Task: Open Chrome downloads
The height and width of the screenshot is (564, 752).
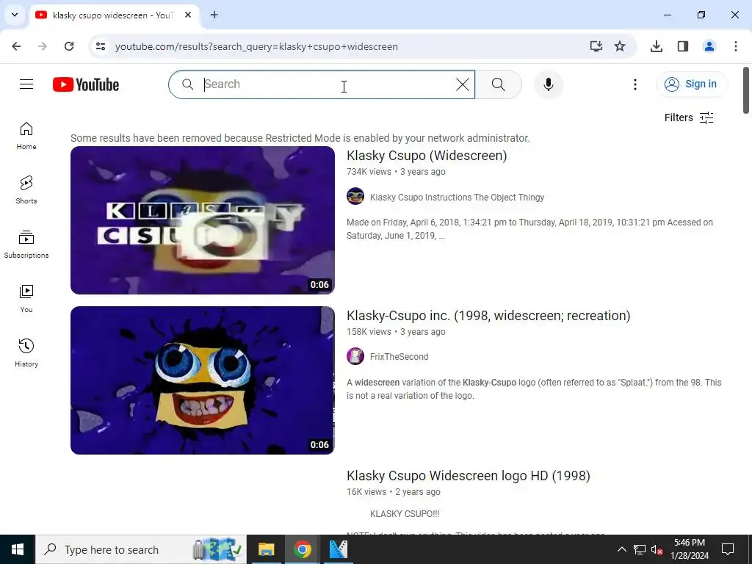Action: click(x=657, y=46)
